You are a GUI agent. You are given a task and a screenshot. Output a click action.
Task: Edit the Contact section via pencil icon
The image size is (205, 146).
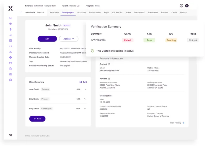tap(109, 64)
